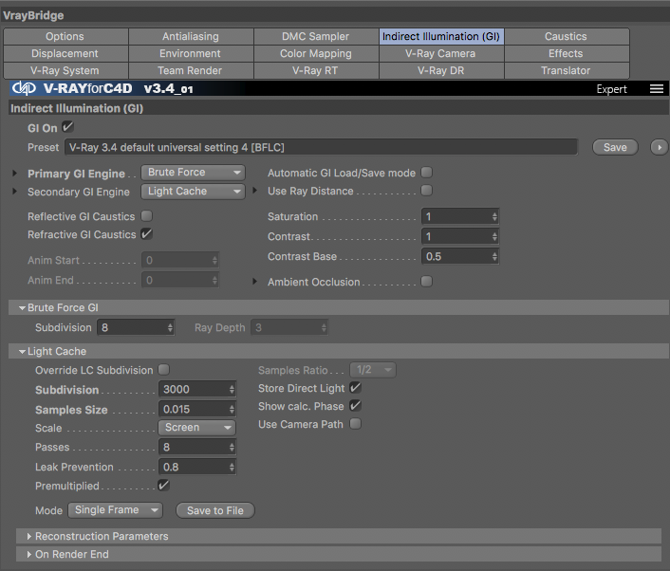The image size is (670, 571).
Task: Open the Secondary GI Engine dropdown
Action: (x=194, y=192)
